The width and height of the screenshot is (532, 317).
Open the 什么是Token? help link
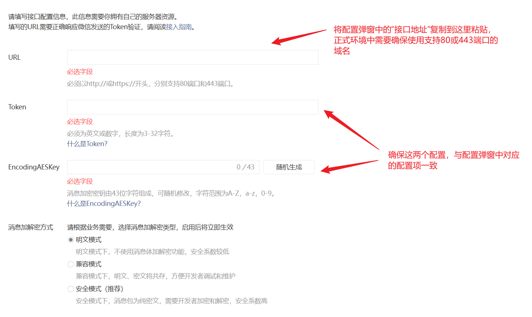click(87, 144)
